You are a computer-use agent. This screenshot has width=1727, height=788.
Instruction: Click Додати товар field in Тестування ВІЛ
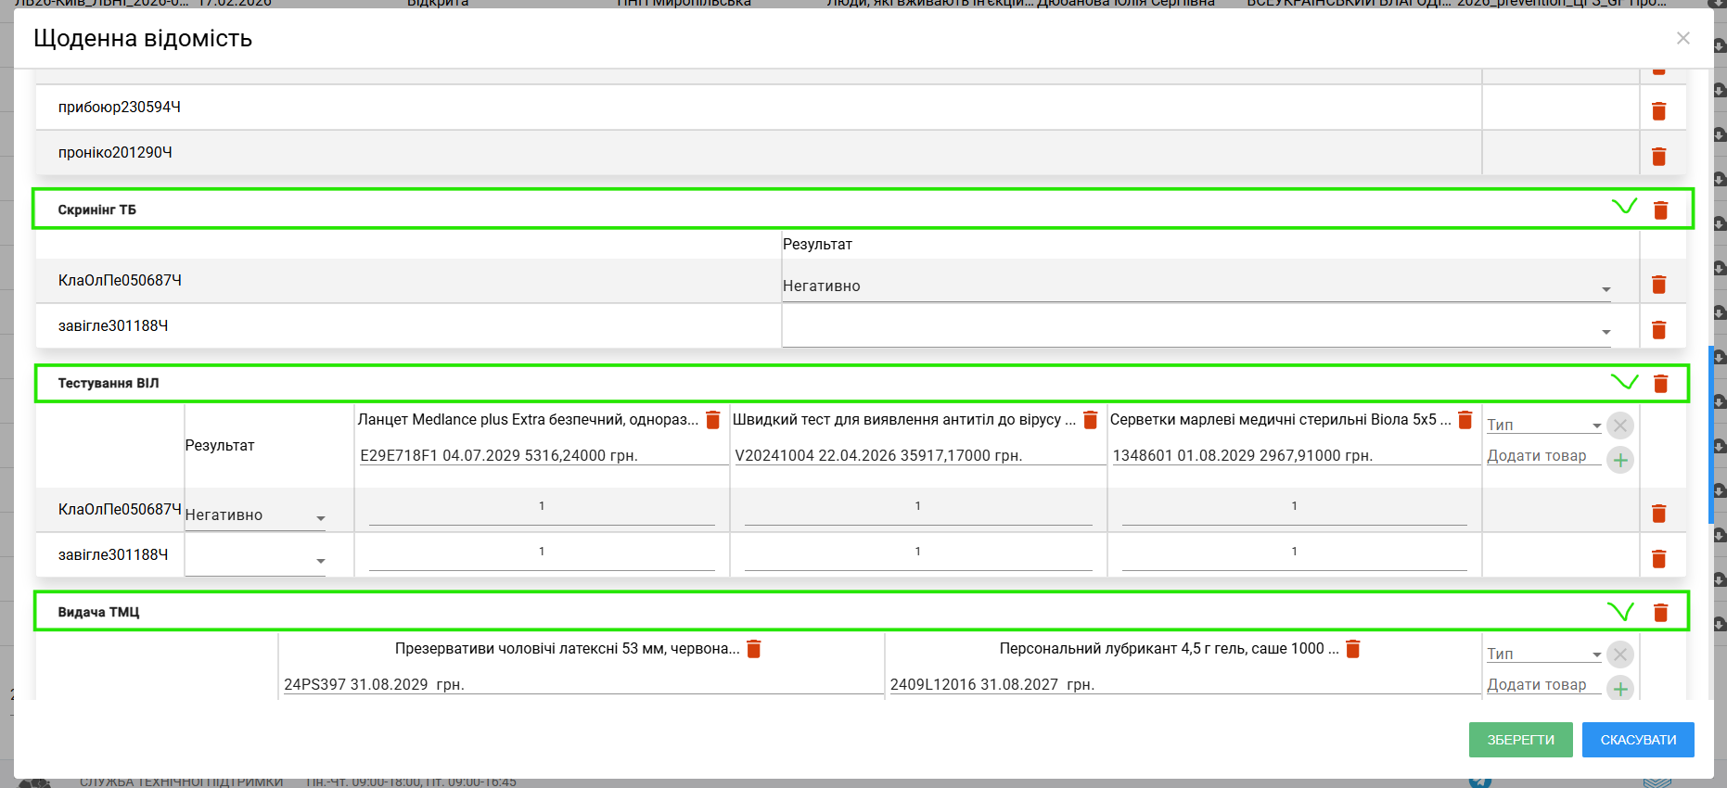click(1542, 456)
